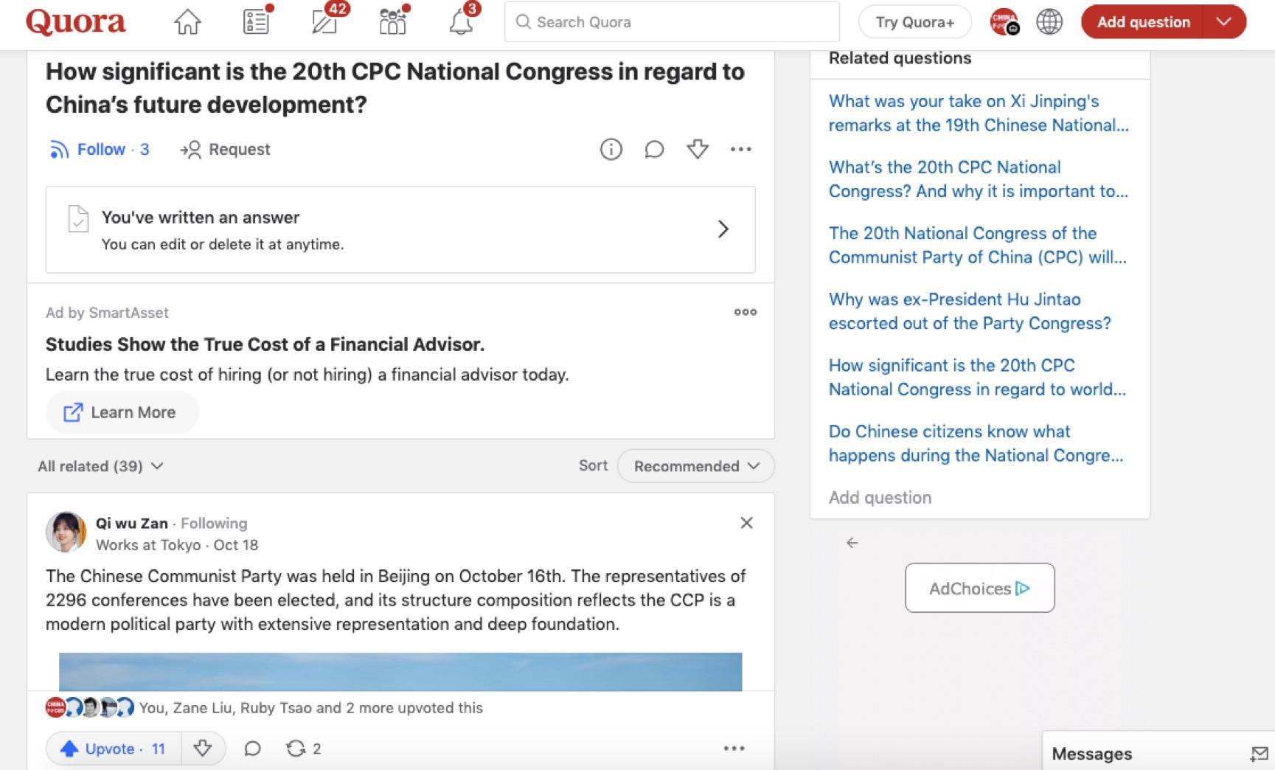Click the Search Quora field
Image resolution: width=1275 pixels, height=770 pixels.
(x=671, y=22)
